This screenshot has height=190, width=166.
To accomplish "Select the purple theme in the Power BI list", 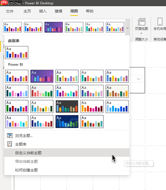I will (x=42, y=76).
